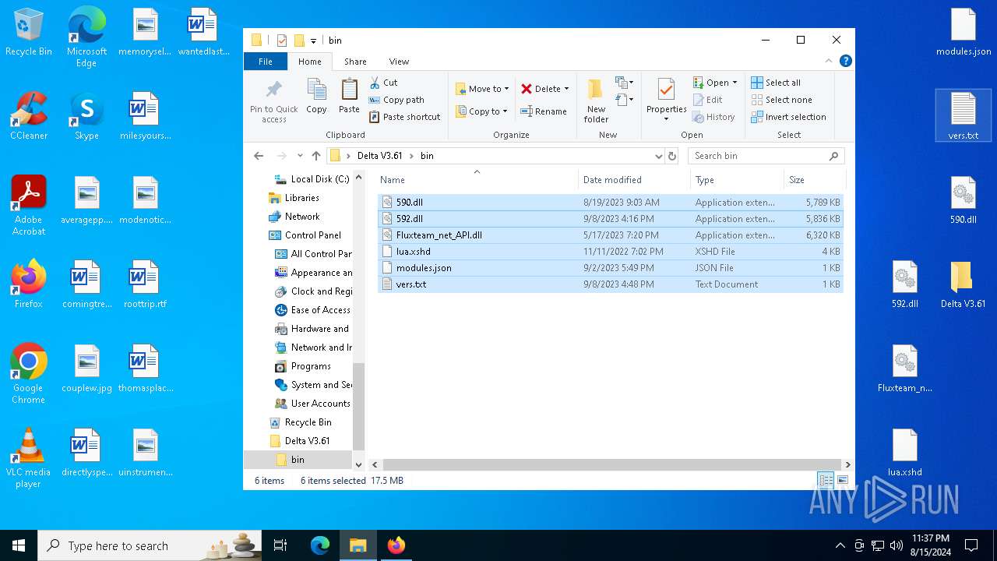Expand the Delete dropdown arrow

[566, 89]
